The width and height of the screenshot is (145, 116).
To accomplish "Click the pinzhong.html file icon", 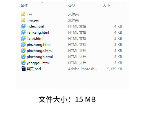I will pyautogui.click(x=23, y=44).
